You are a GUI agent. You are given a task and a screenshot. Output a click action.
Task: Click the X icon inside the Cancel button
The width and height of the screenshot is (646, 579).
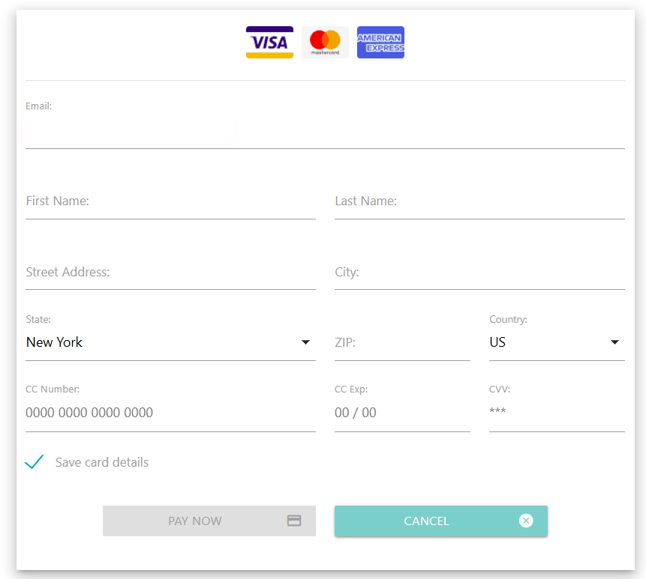(x=526, y=521)
